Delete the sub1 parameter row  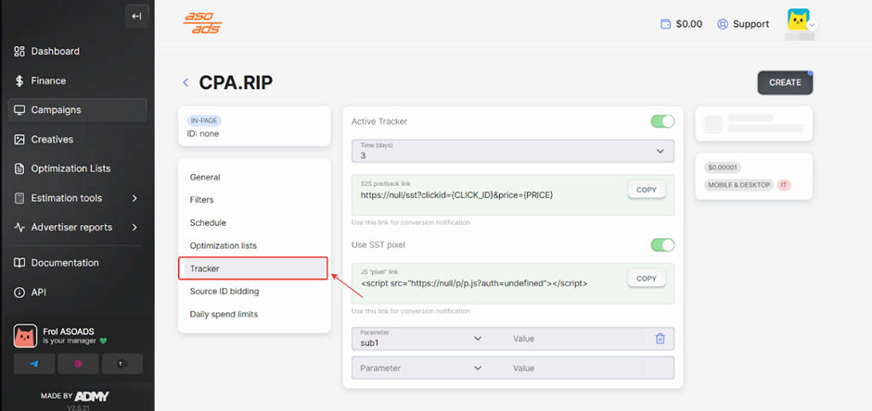click(x=660, y=339)
